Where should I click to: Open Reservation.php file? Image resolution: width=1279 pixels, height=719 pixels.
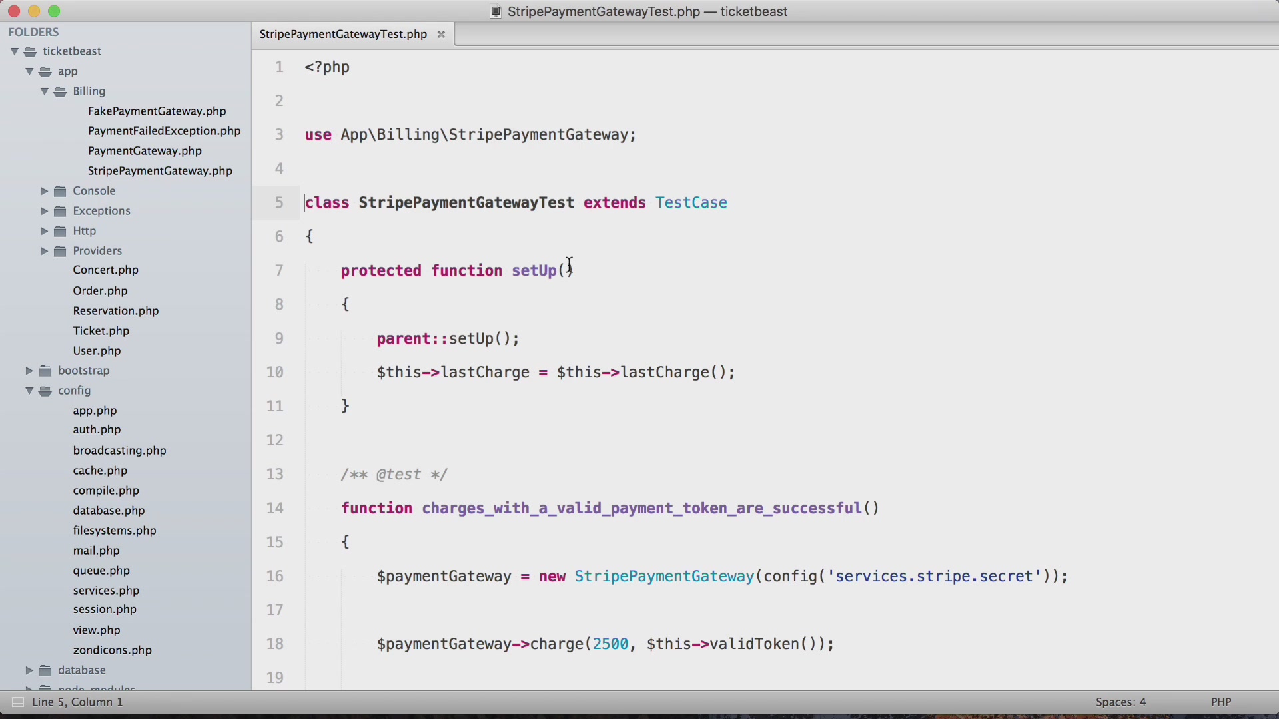[x=116, y=311]
